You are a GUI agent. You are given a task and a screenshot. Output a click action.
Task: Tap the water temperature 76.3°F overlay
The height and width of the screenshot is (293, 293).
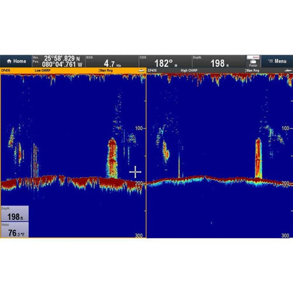[x=15, y=230]
